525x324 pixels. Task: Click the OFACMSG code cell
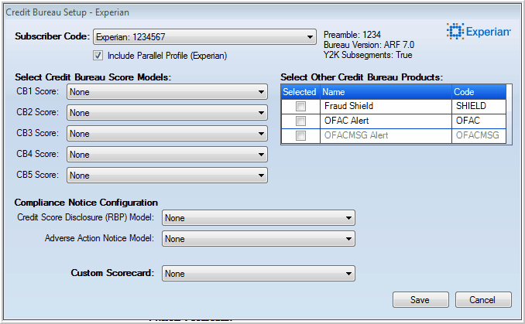[479, 135]
